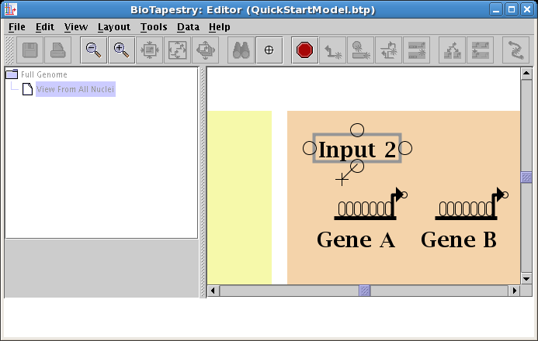
Task: Click the horizontal scrollbar thumb
Action: tap(364, 291)
